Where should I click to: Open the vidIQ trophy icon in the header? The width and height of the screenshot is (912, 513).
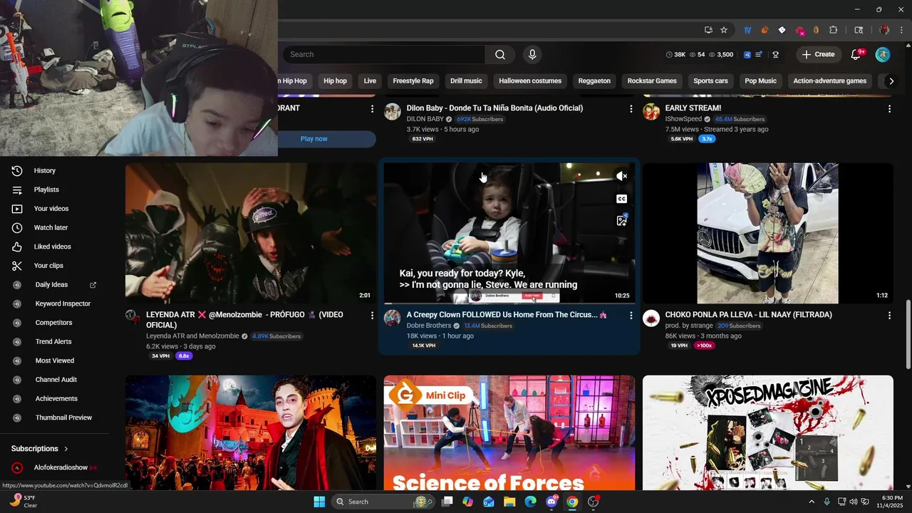775,55
